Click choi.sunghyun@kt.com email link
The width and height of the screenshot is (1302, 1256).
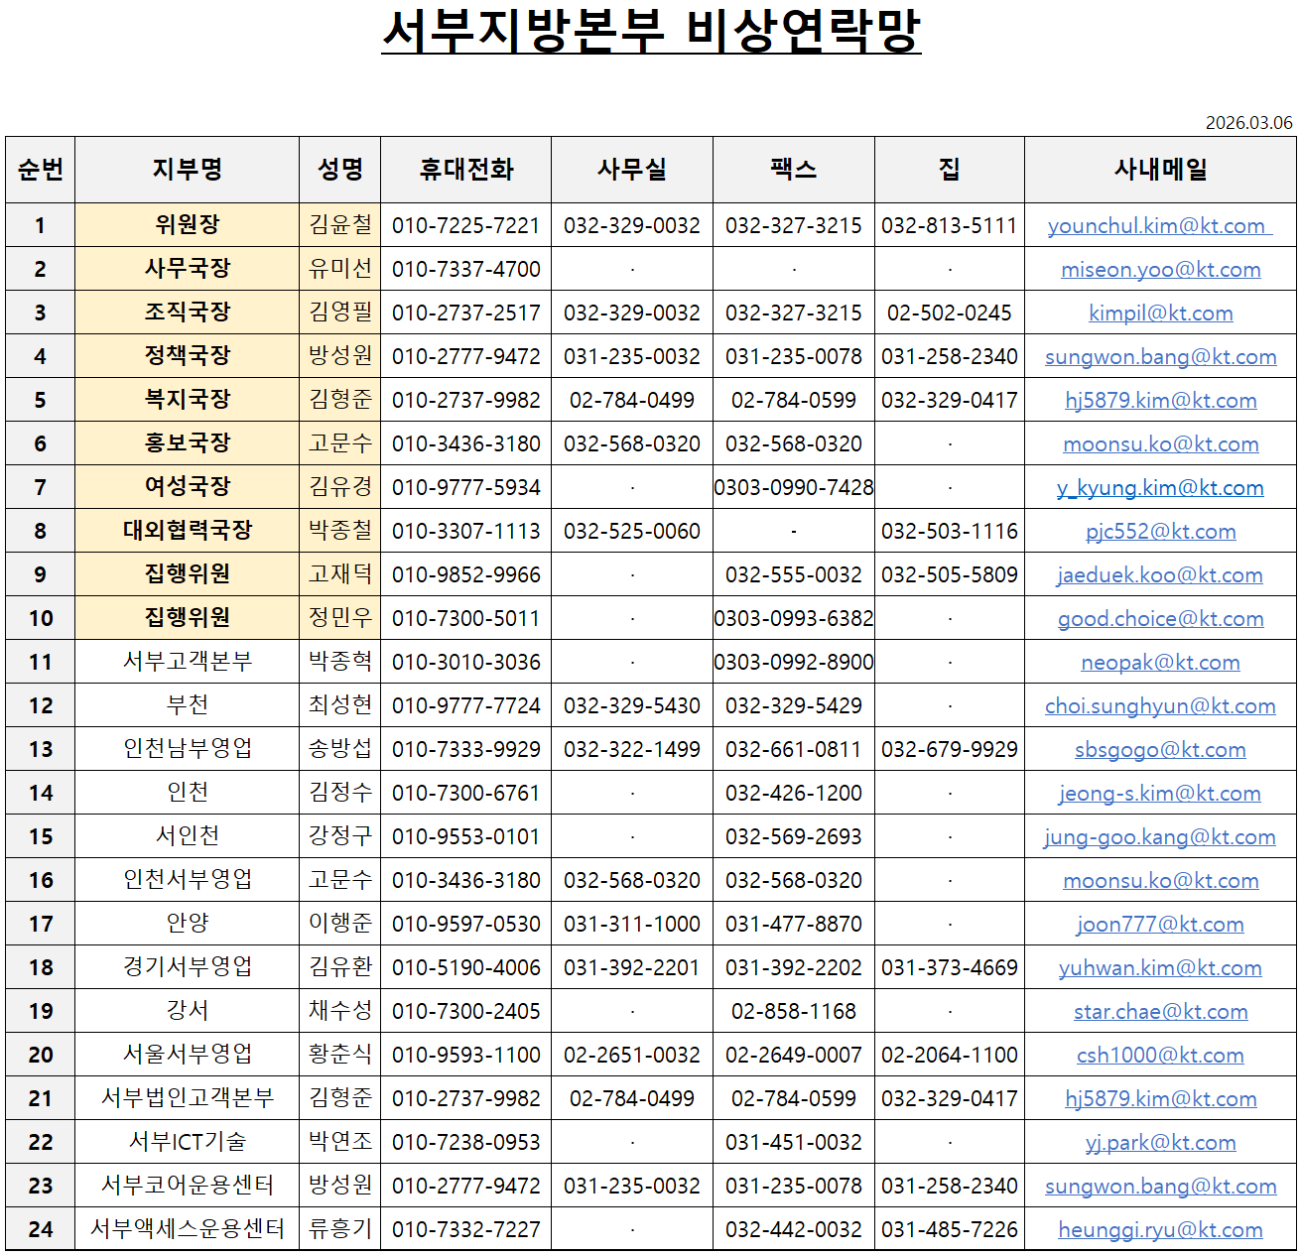click(1160, 706)
